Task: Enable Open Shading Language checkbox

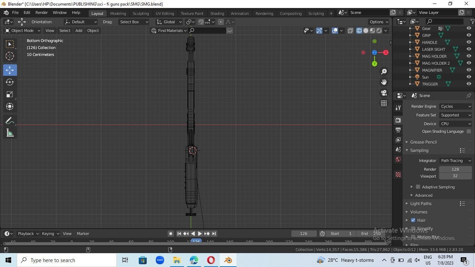Action: [x=469, y=131]
